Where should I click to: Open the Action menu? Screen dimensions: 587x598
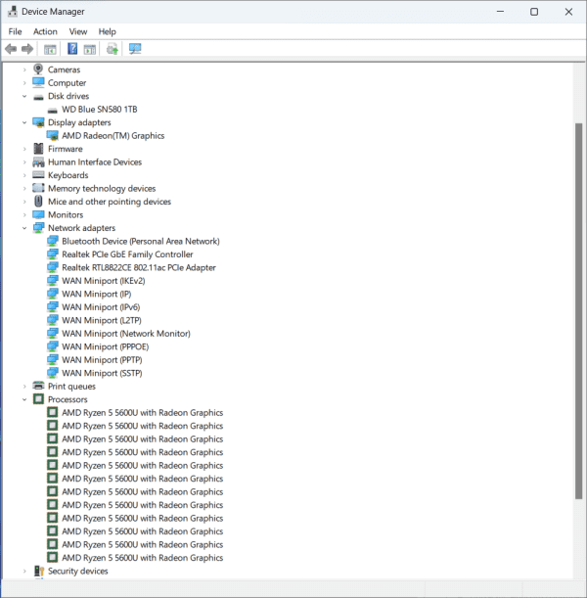point(45,31)
